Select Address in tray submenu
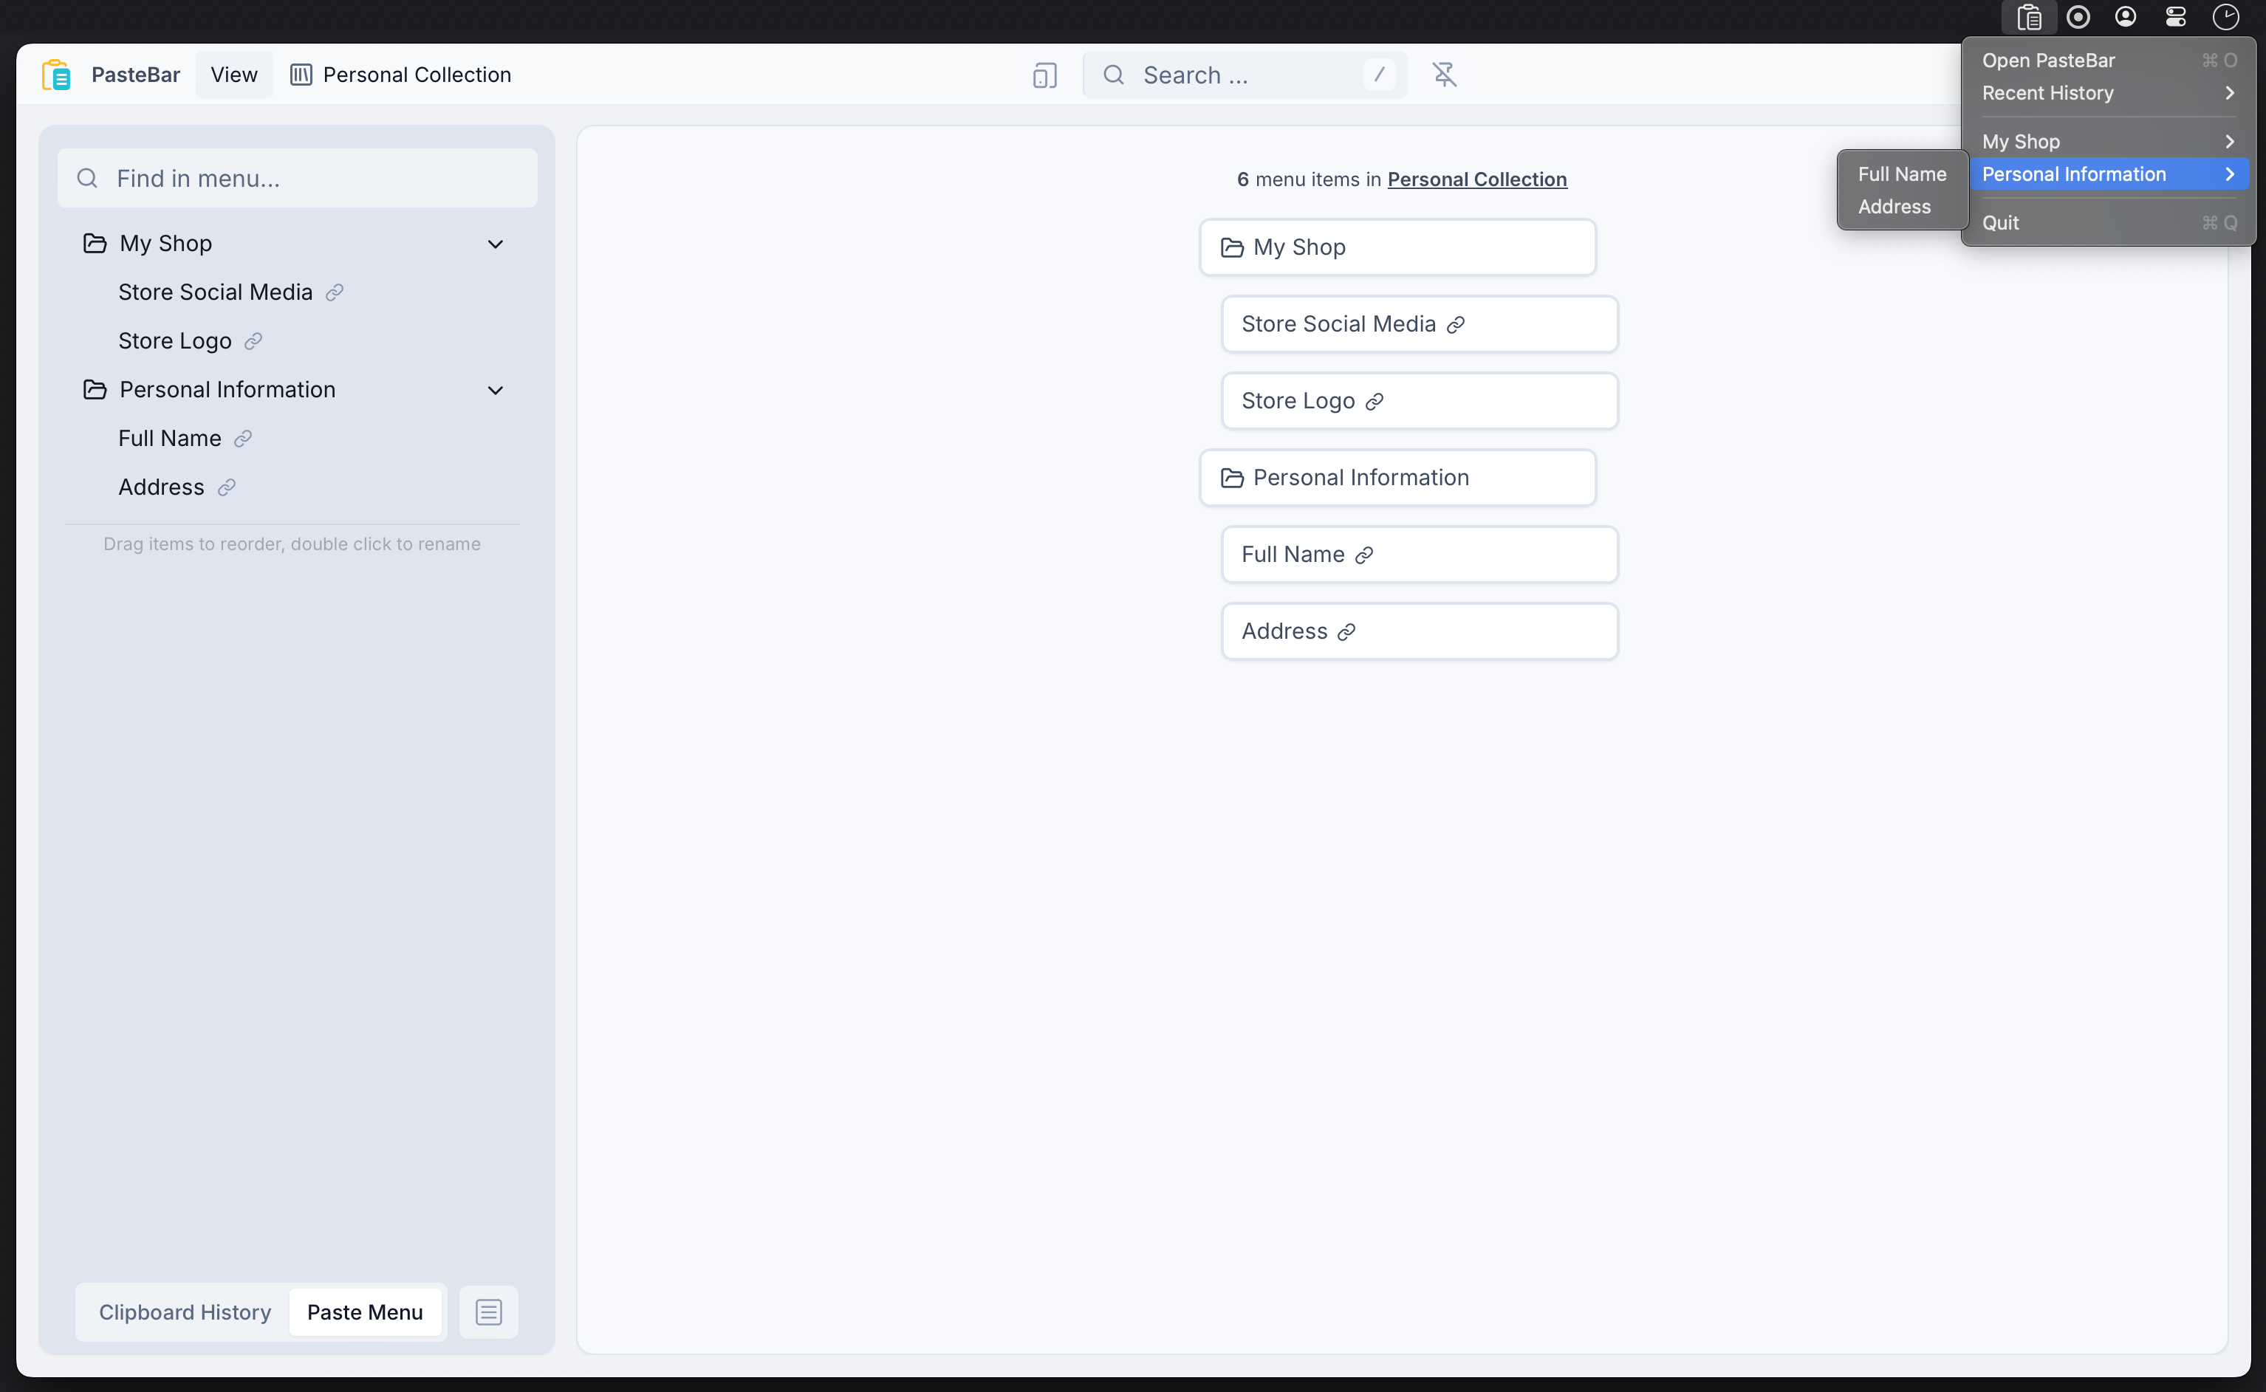The width and height of the screenshot is (2266, 1392). click(x=1903, y=206)
